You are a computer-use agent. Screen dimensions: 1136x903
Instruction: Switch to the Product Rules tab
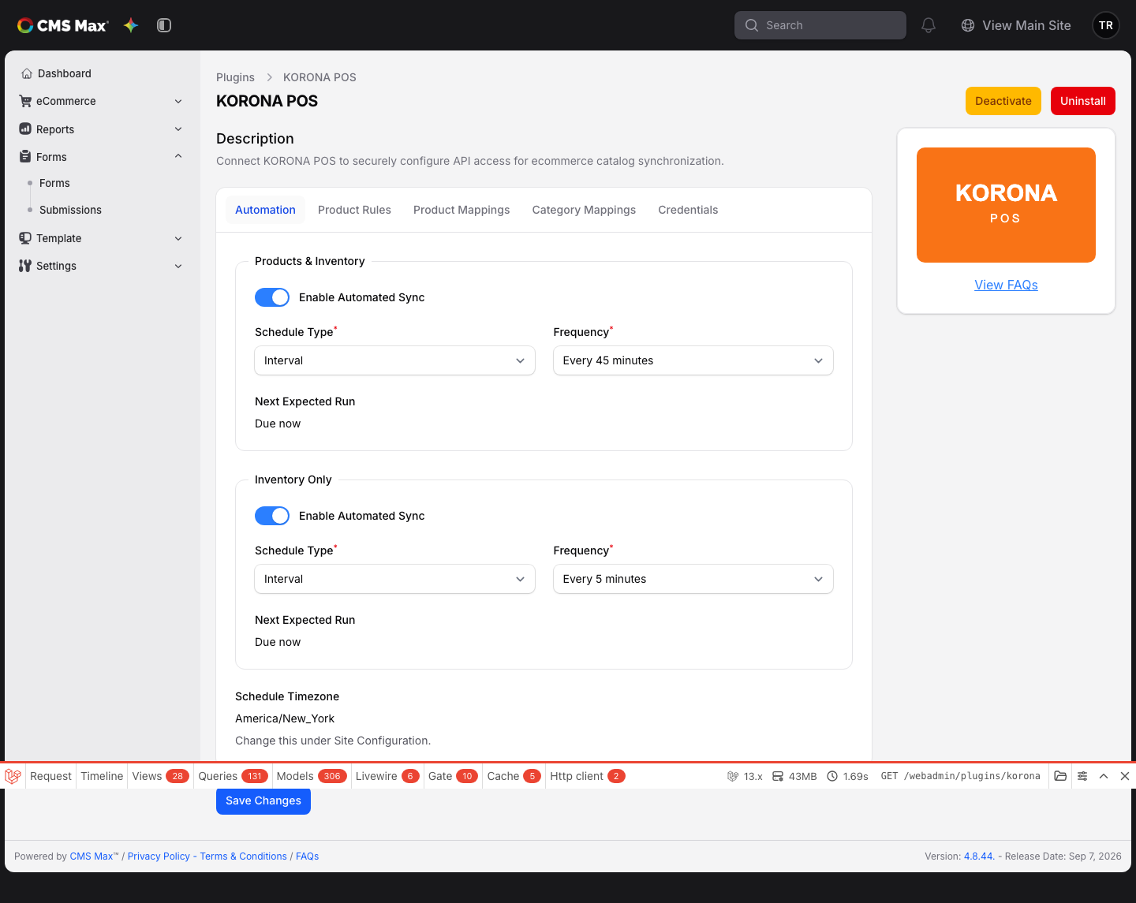(x=354, y=210)
